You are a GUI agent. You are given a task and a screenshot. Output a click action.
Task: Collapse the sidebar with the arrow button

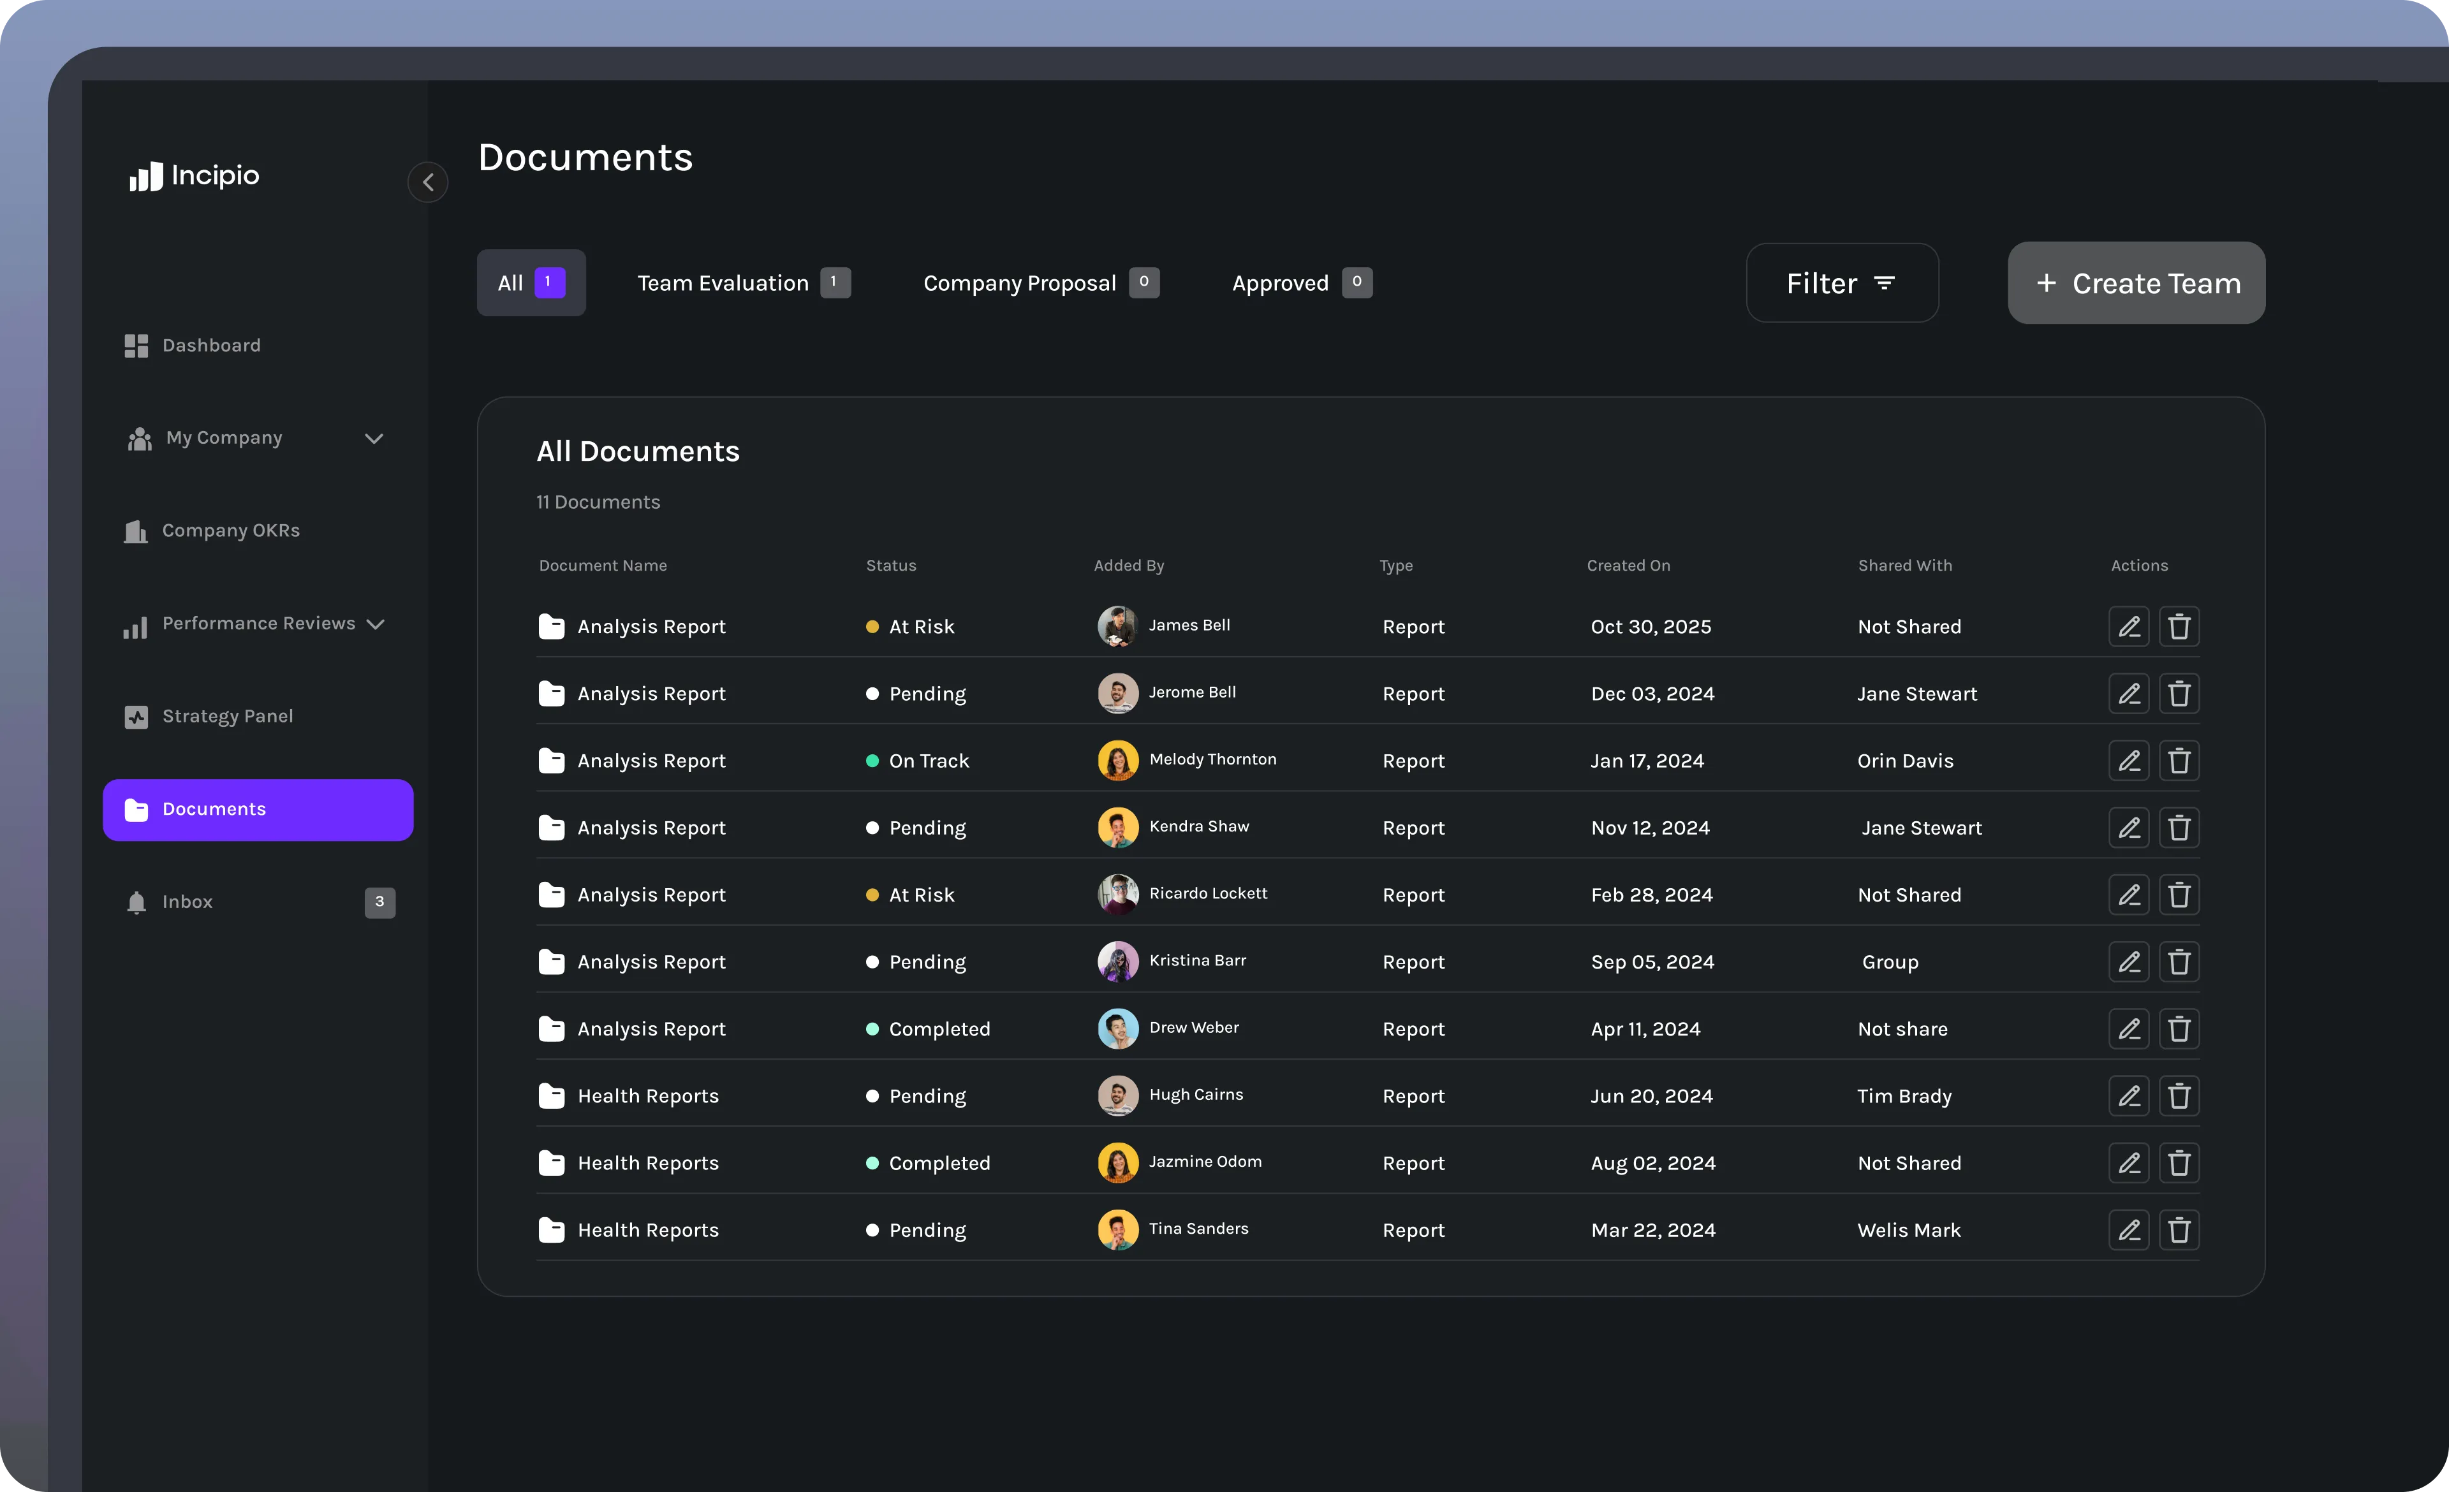coord(427,183)
